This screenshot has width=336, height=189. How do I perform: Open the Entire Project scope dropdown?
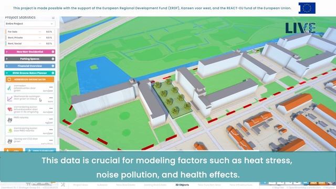coord(30,24)
